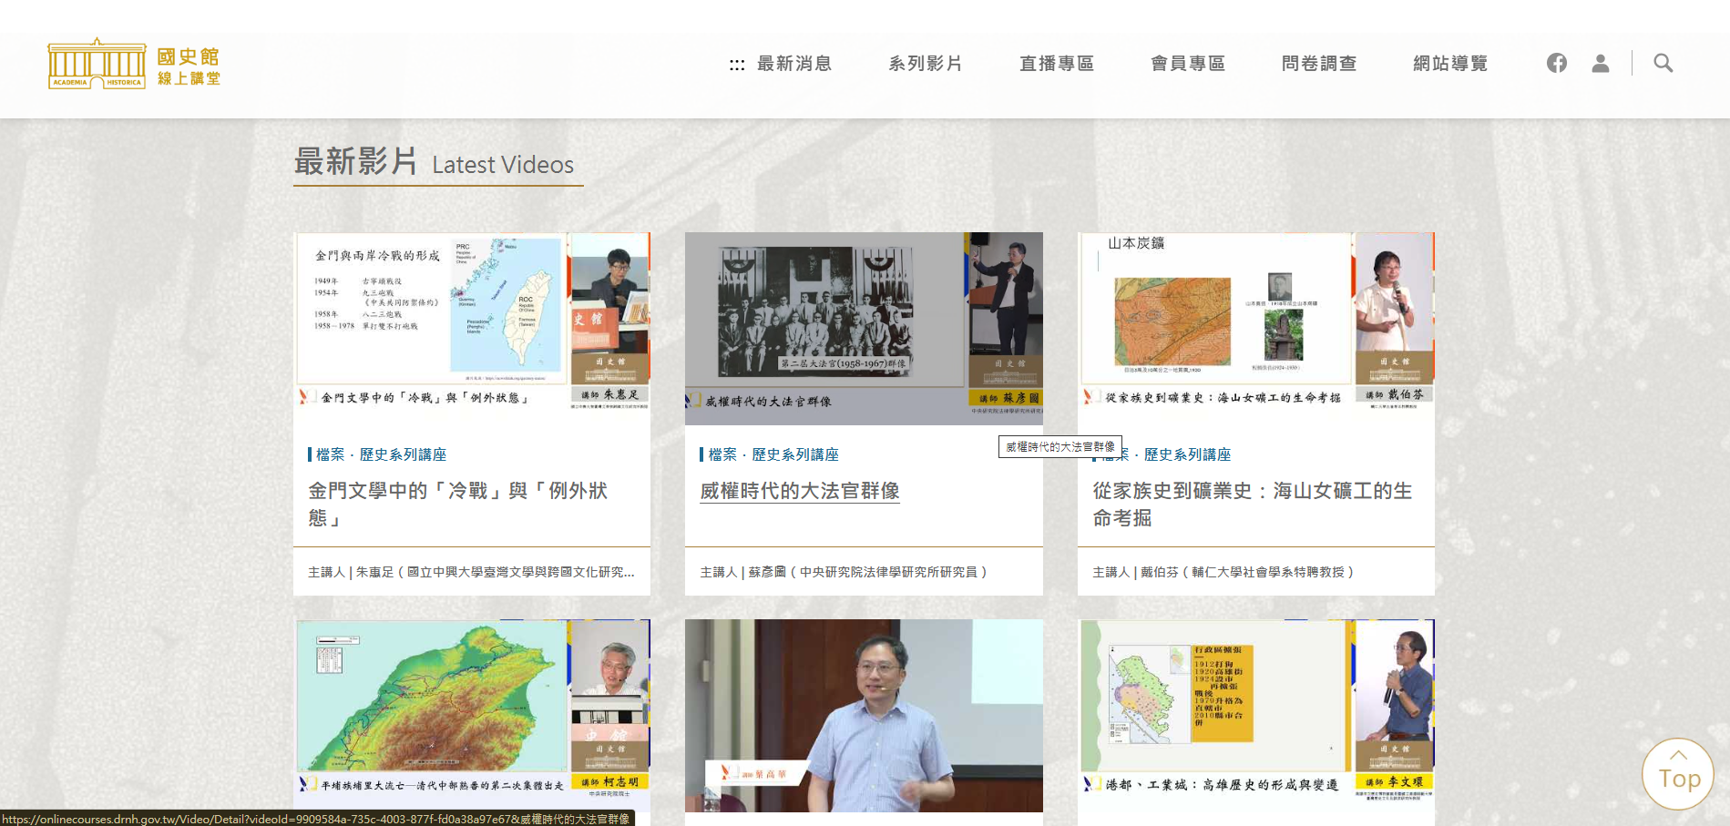The image size is (1730, 826).
Task: Click the Facebook icon in header
Action: (x=1556, y=63)
